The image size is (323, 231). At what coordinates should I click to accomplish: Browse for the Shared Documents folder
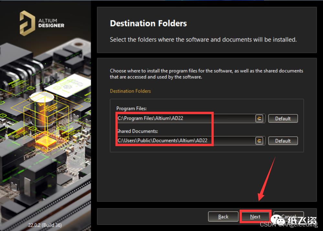pyautogui.click(x=259, y=141)
